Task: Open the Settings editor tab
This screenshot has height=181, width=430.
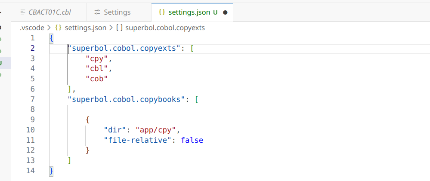Action: 118,12
